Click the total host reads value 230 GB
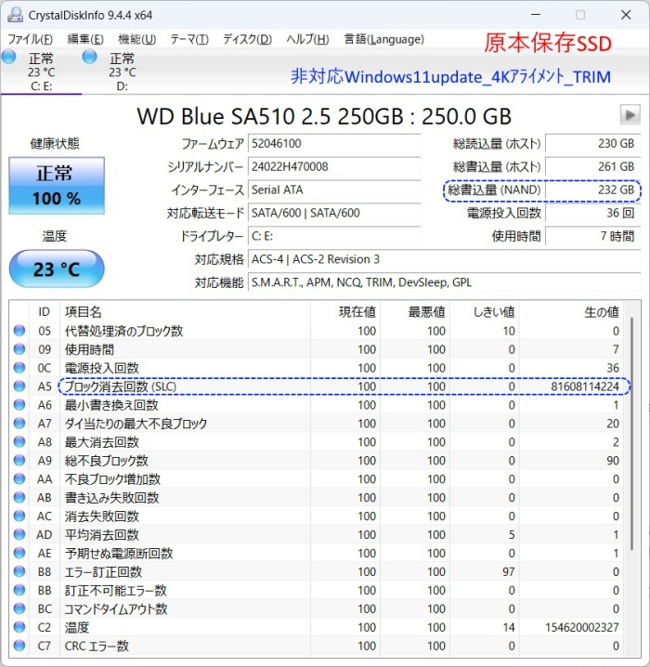 (x=592, y=144)
